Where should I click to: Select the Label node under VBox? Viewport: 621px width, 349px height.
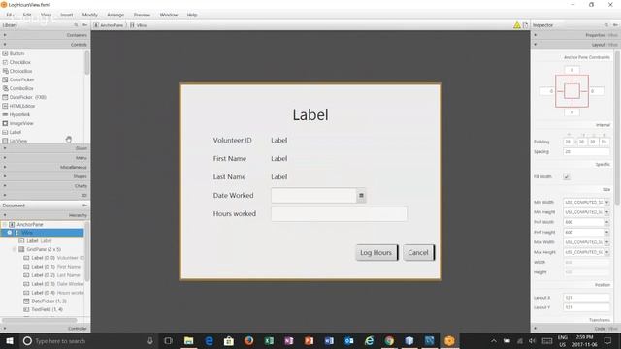39,241
